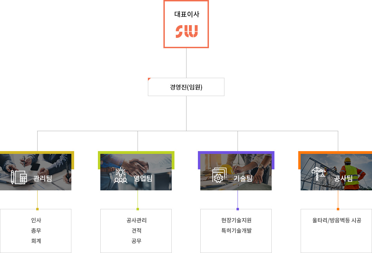This screenshot has width=372, height=253.
Task: Click the 경영진(임원) box
Action: click(x=186, y=87)
